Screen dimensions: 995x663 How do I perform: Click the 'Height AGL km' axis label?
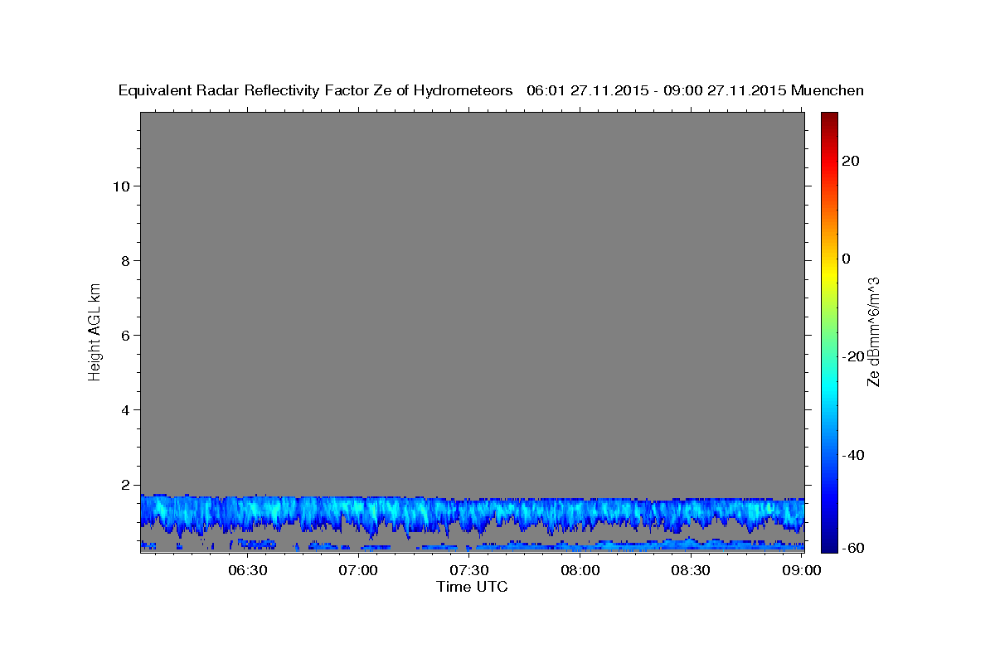(95, 331)
